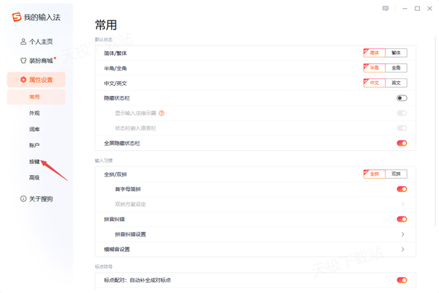This screenshot has height=293, width=439.
Task: Click 全拼/双拼 row label
Action: [116, 174]
